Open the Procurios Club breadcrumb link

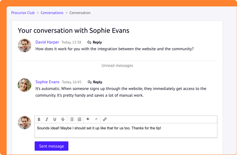tap(23, 13)
